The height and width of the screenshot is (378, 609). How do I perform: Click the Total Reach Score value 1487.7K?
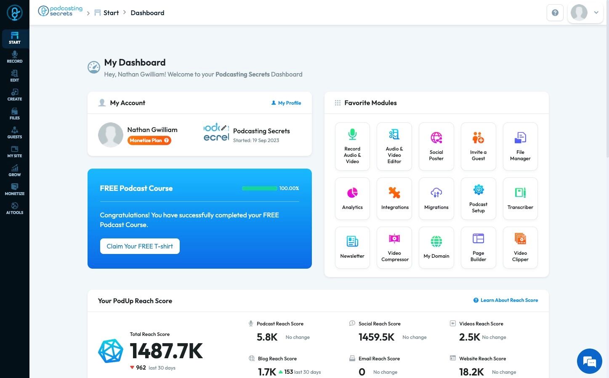point(166,351)
